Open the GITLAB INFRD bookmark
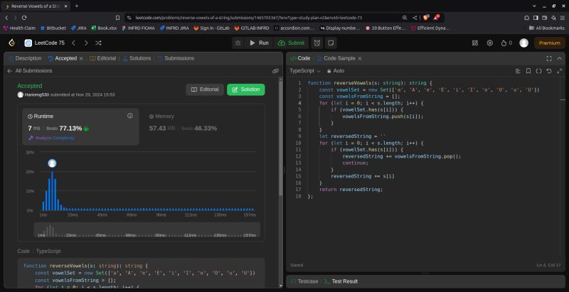The height and width of the screenshot is (292, 569). coord(252,28)
